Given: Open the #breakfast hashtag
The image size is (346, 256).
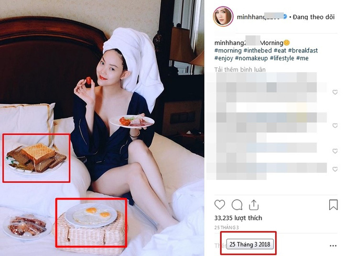Looking at the screenshot, I should [x=303, y=50].
